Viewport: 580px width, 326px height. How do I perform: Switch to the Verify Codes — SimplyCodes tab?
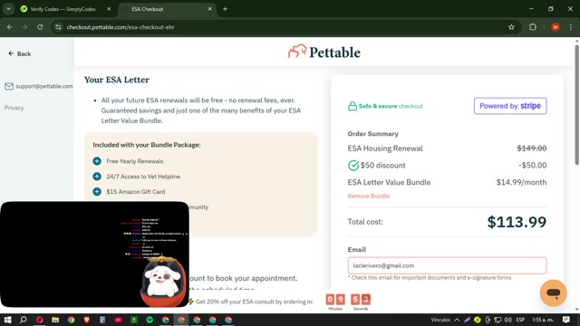click(63, 9)
